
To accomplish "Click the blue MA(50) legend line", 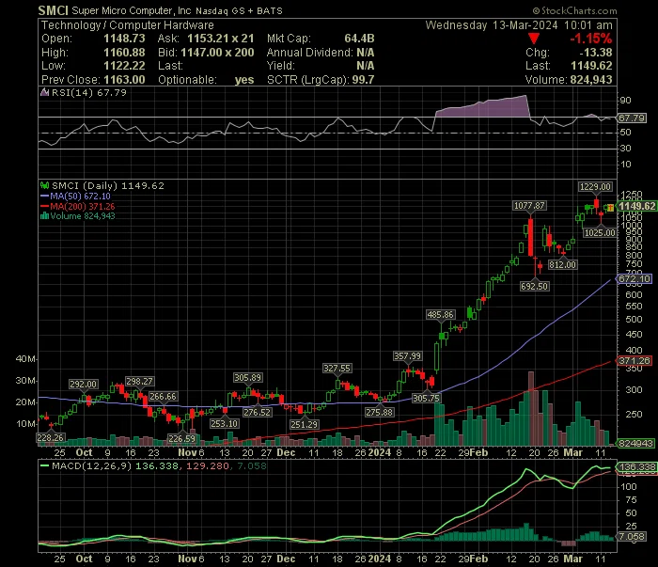I will pos(44,196).
